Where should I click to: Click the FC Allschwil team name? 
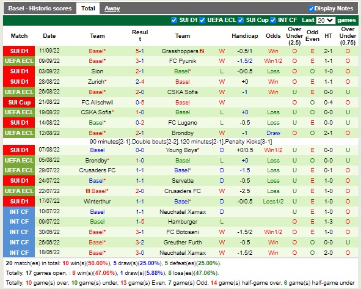97,102
